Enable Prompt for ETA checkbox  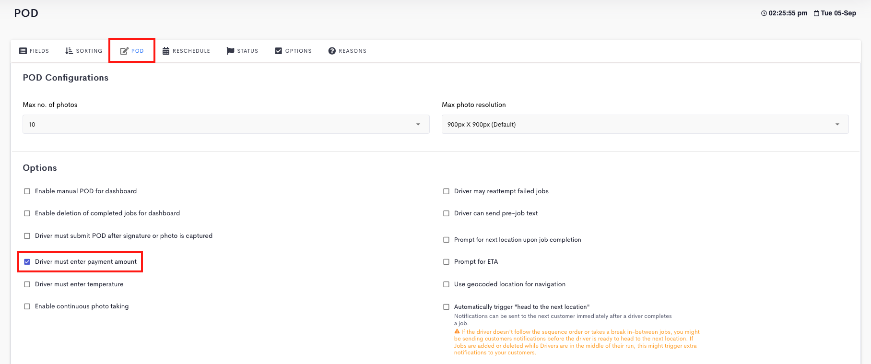coord(447,262)
